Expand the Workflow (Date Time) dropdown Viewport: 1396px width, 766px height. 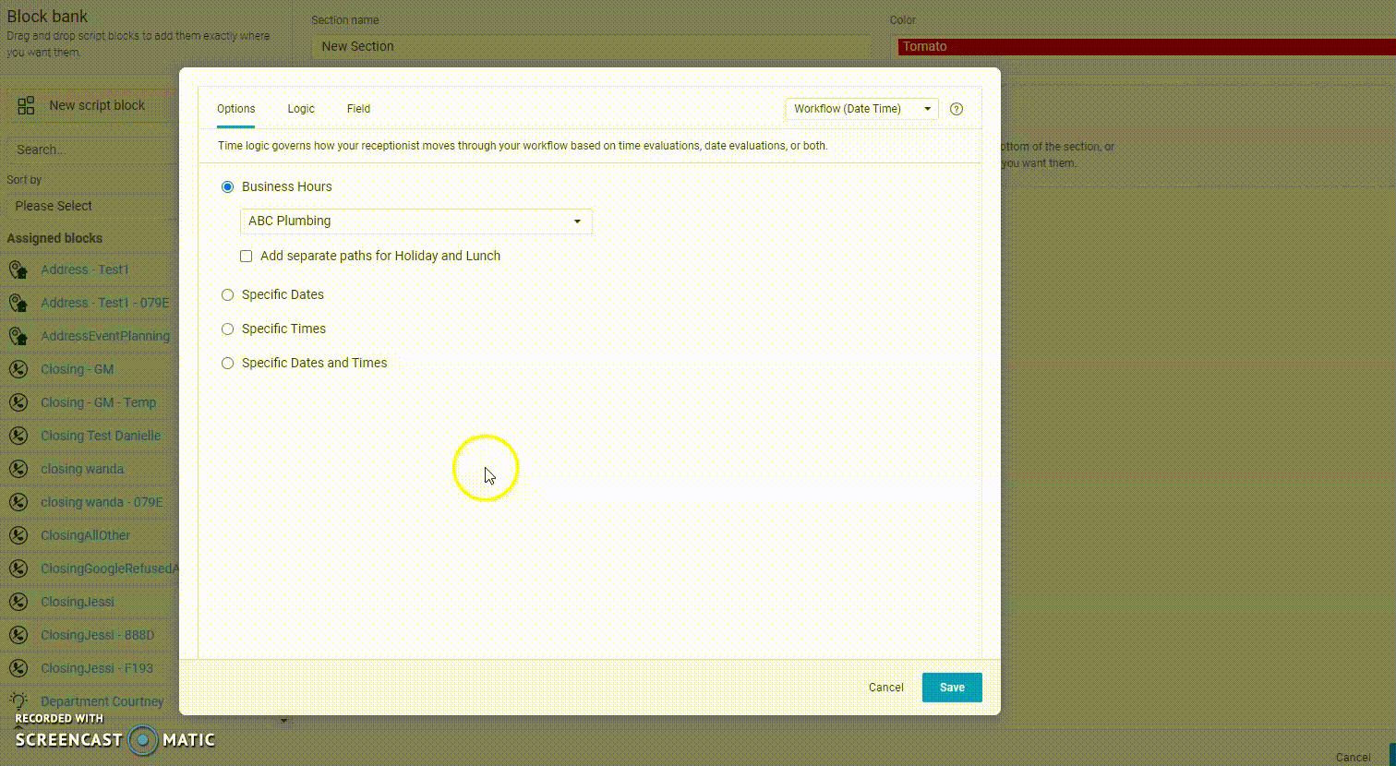[x=861, y=109]
